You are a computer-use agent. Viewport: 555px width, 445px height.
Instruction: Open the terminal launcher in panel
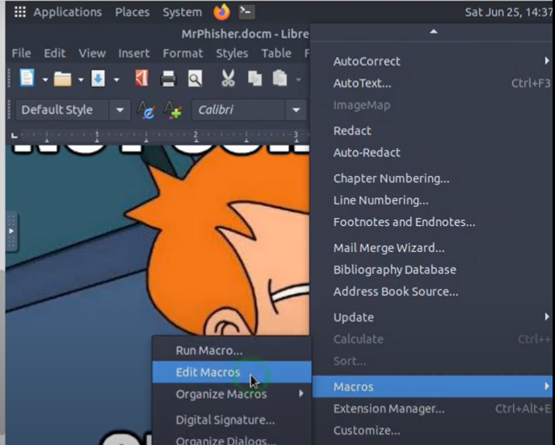246,12
